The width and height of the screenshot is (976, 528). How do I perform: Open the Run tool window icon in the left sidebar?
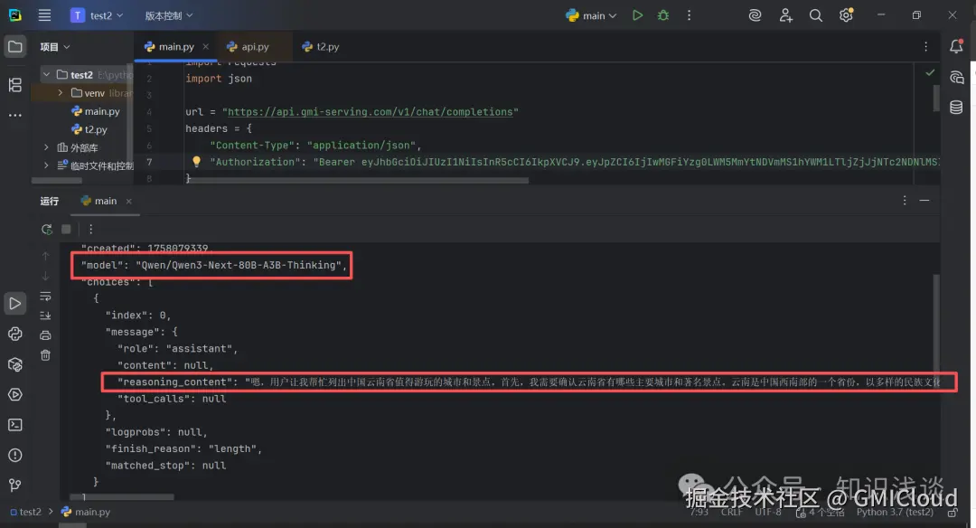(x=15, y=304)
